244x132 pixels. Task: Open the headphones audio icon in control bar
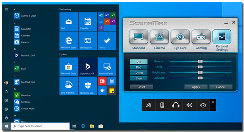coord(176,105)
